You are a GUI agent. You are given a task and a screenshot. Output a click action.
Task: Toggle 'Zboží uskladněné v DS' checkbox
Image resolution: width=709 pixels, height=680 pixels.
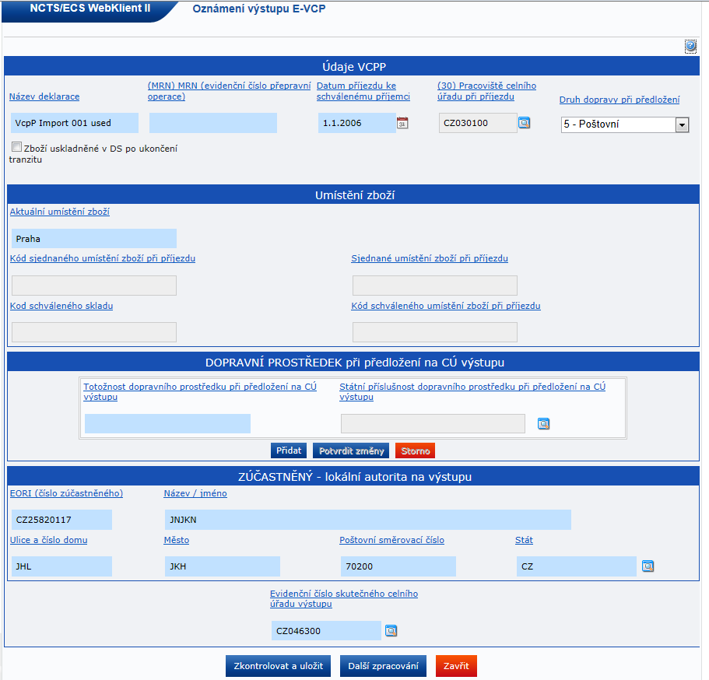16,147
